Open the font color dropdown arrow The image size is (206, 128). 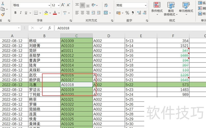pyautogui.click(x=59, y=13)
